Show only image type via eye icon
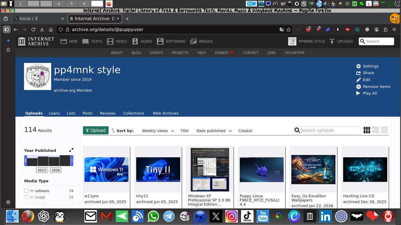The image size is (401, 225). point(32,197)
